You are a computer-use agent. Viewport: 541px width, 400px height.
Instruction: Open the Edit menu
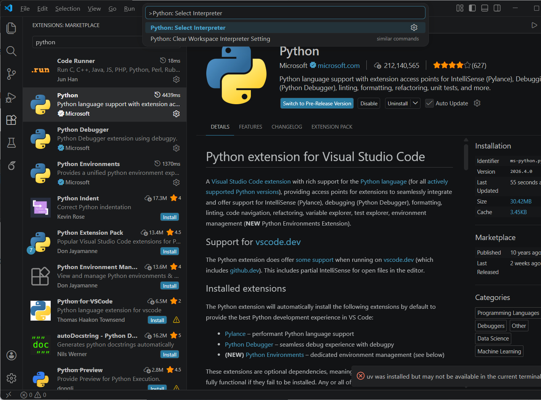pos(42,8)
